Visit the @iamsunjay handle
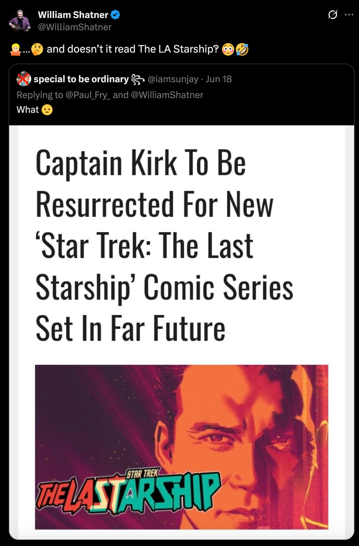This screenshot has height=546, width=359. coord(173,79)
